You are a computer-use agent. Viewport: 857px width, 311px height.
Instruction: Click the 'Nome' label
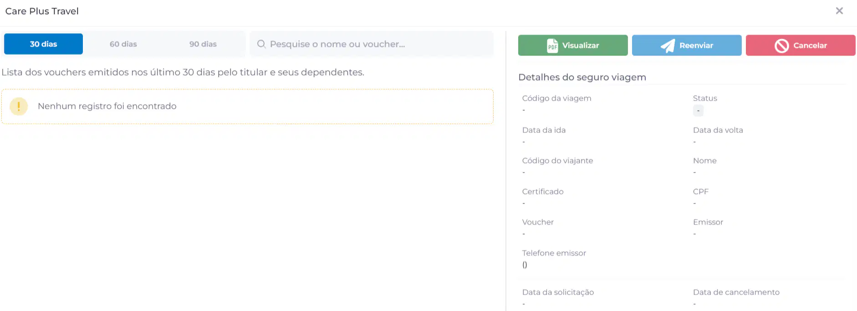pos(704,161)
